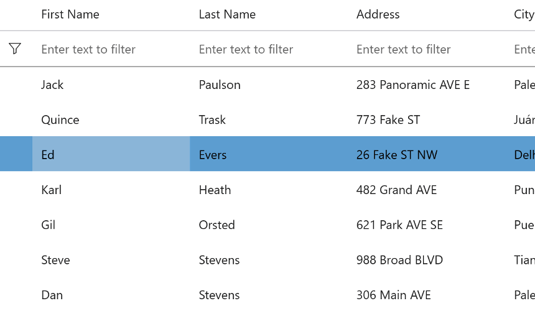Image resolution: width=535 pixels, height=311 pixels.
Task: Select the Jack first name cell
Action: 52,85
